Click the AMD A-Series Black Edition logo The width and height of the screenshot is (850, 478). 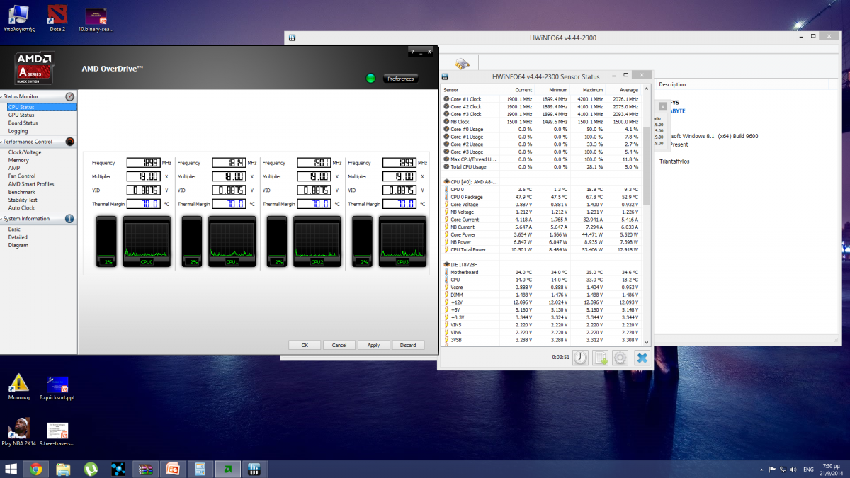point(34,68)
